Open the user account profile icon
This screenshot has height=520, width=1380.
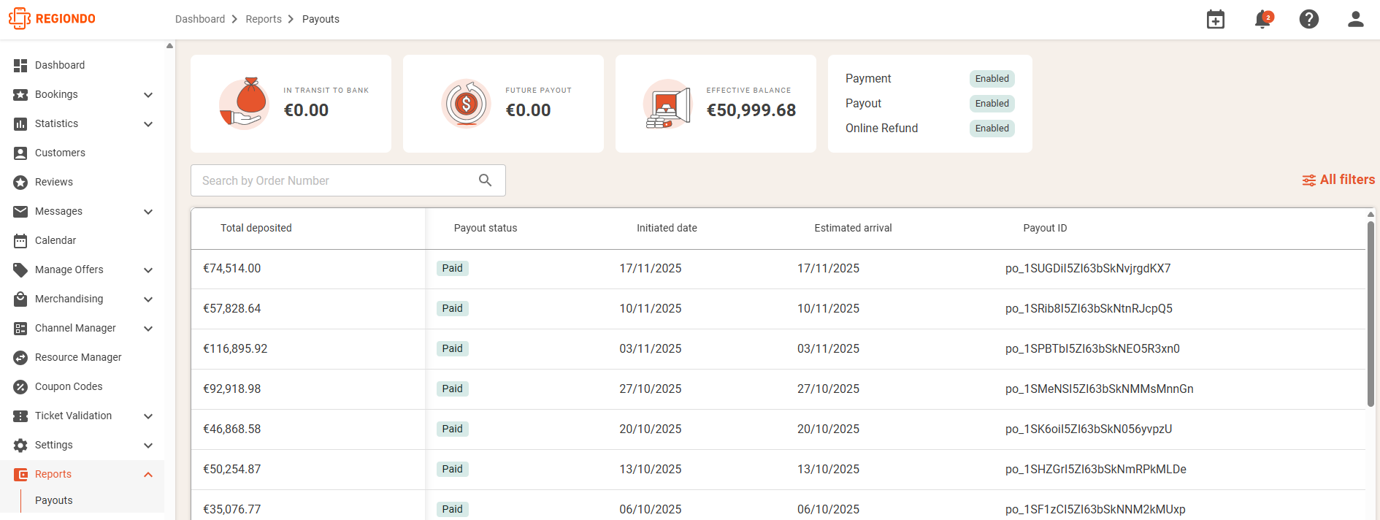[1356, 19]
